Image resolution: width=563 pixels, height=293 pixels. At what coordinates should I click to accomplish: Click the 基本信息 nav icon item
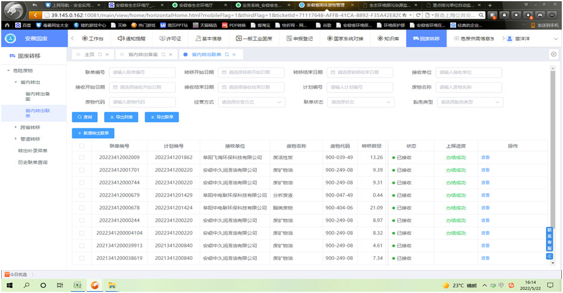pos(208,38)
